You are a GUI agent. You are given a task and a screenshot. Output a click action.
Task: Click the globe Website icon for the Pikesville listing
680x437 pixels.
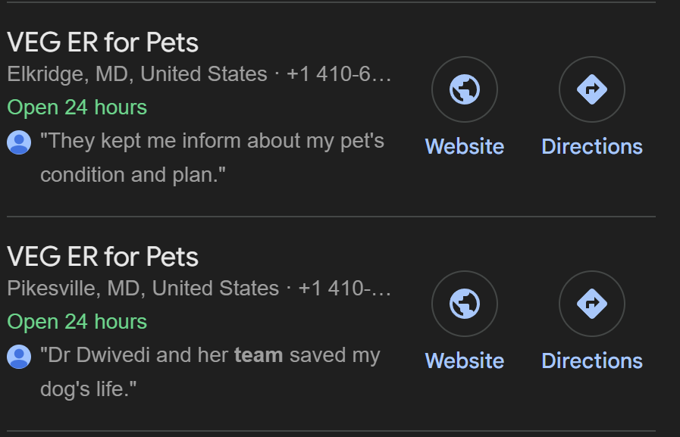(x=465, y=304)
